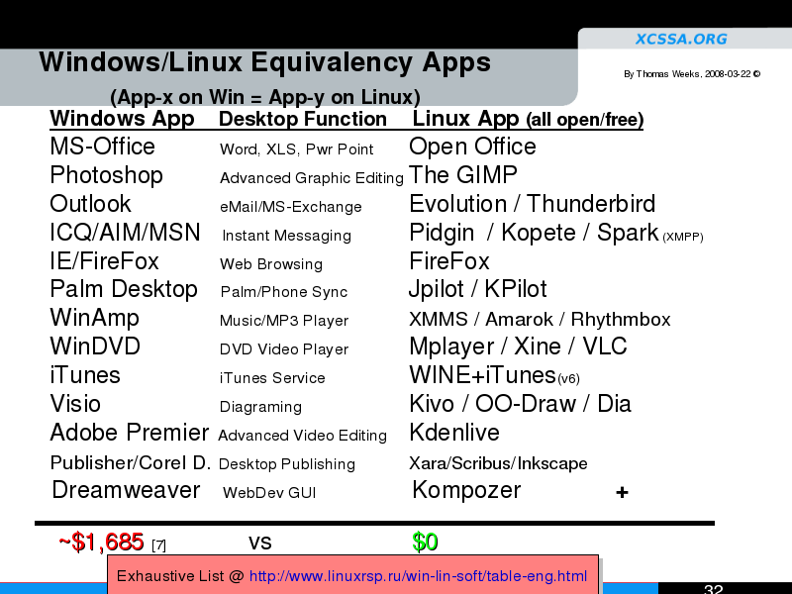The width and height of the screenshot is (792, 594).
Task: Select 'Jpilot / KPilot' entry
Action: pos(478,289)
